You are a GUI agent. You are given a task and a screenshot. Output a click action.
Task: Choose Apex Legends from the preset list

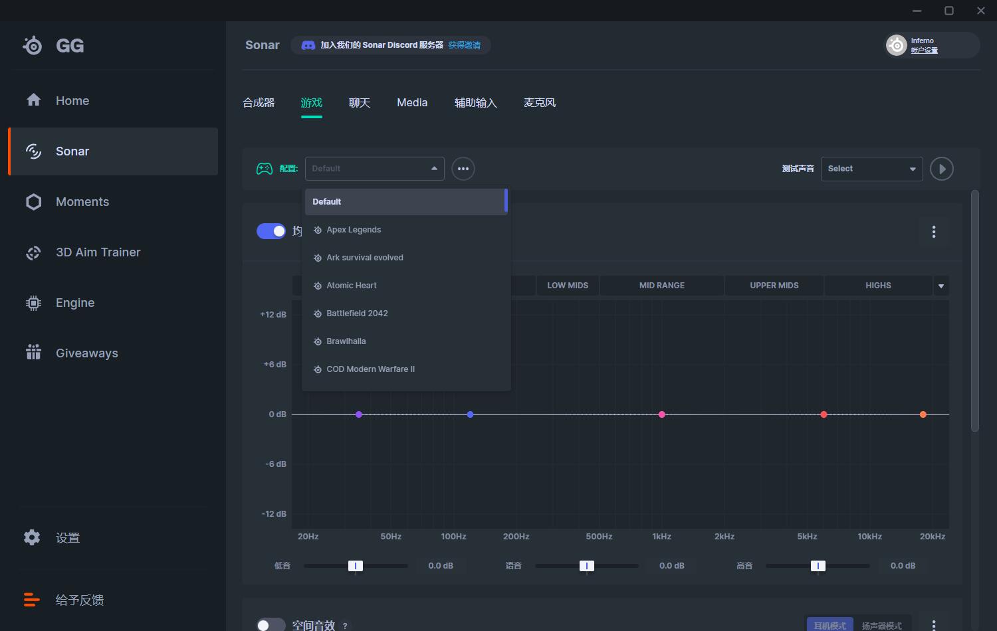(354, 230)
